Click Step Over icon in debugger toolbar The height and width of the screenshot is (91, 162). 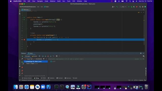[43, 56]
